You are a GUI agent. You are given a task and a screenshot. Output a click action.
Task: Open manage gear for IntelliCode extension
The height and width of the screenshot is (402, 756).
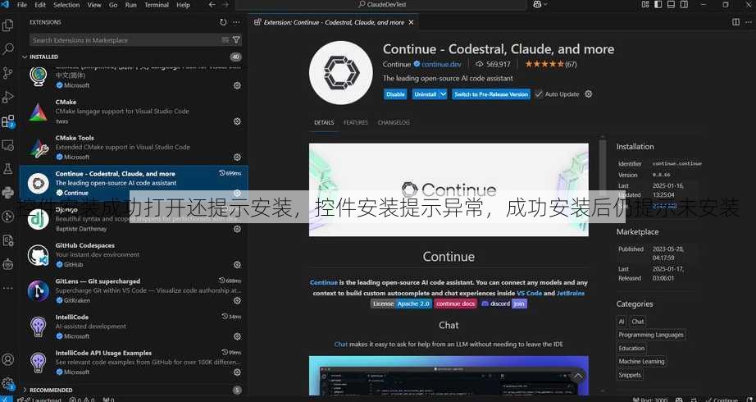click(237, 336)
